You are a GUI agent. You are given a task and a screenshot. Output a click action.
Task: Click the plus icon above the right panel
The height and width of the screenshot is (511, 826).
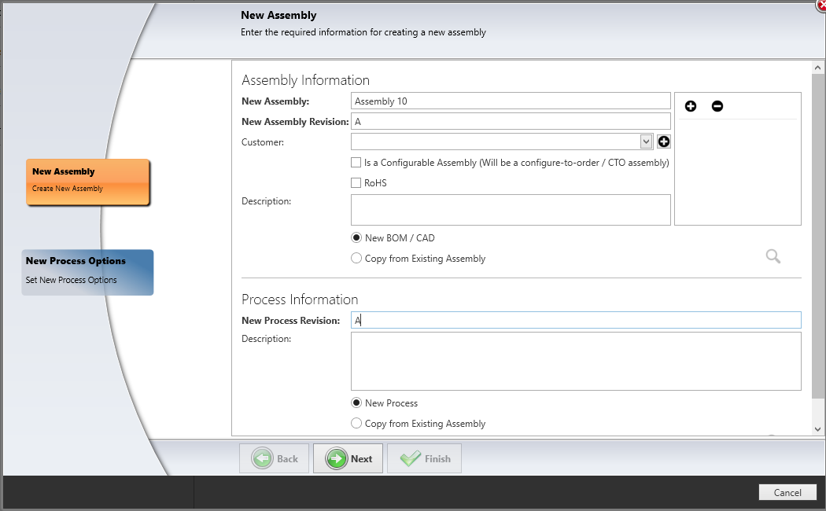[x=690, y=105]
